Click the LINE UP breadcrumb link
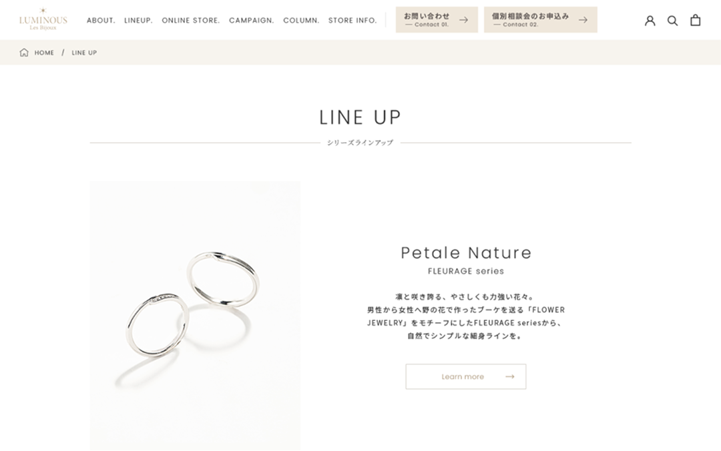The width and height of the screenshot is (721, 451). 84,53
